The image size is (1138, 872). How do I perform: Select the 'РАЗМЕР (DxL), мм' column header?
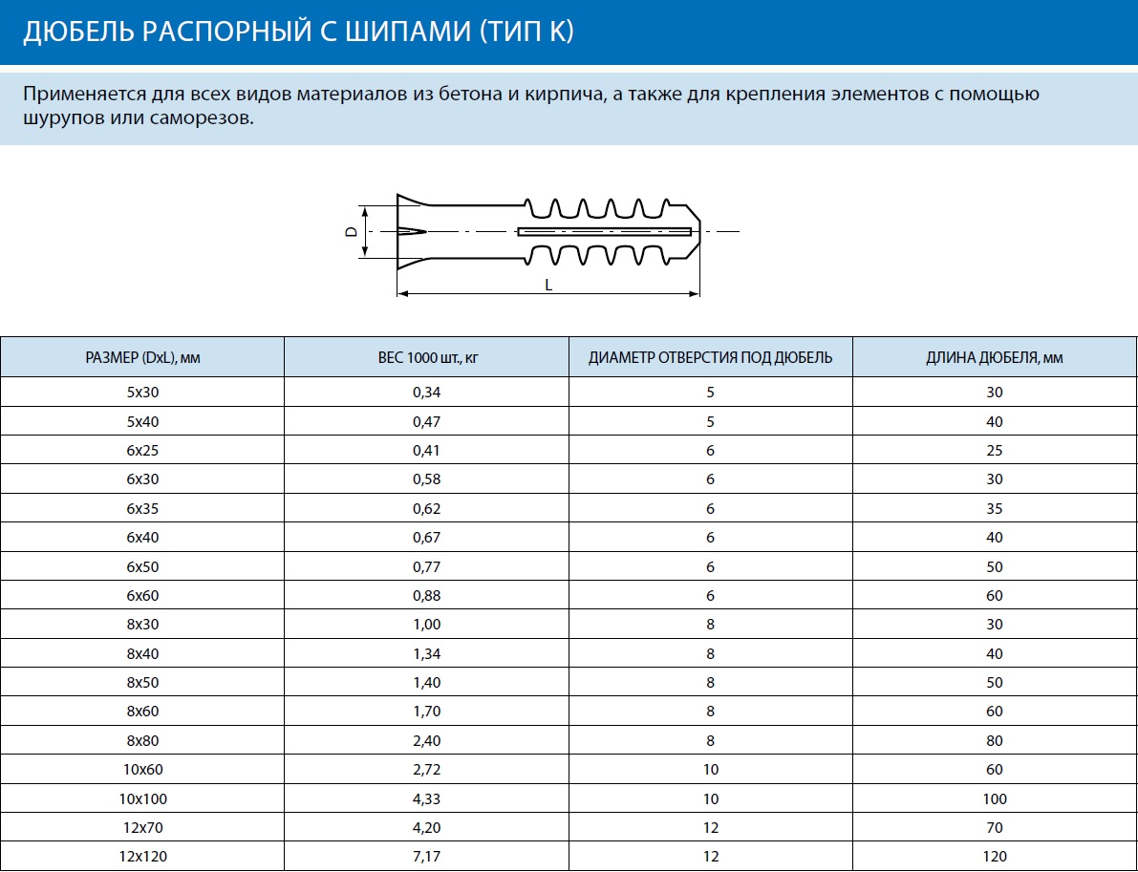(x=143, y=357)
